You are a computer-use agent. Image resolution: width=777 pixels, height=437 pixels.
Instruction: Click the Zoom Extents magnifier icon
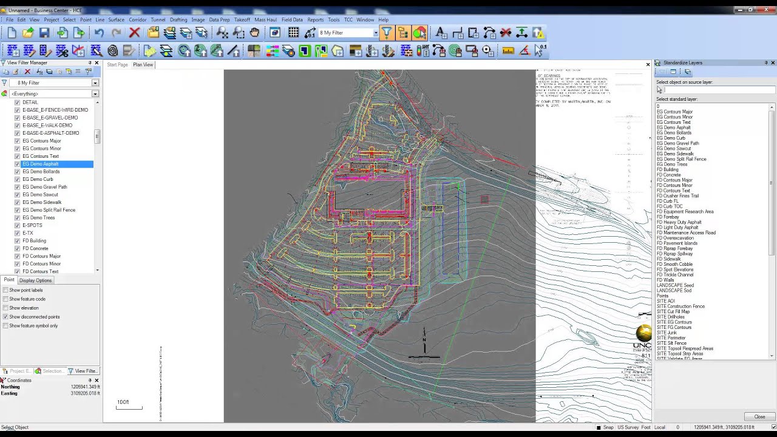click(x=223, y=33)
